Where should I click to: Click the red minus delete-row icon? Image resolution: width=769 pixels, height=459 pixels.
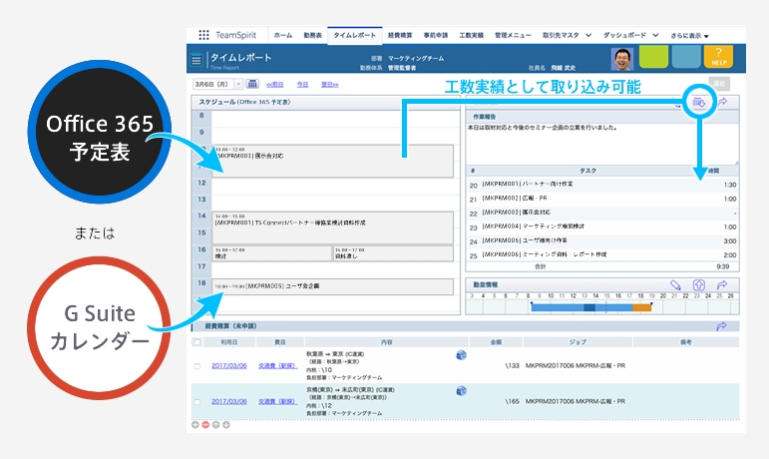coord(205,425)
